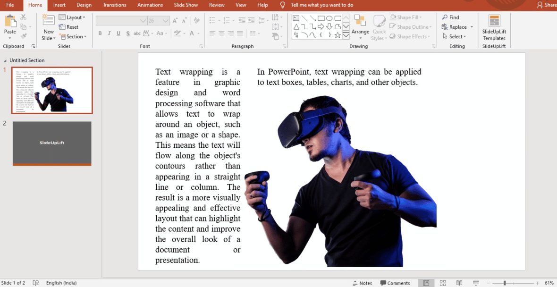The width and height of the screenshot is (557, 287).
Task: Switch to the Transitions tab
Action: point(114,5)
